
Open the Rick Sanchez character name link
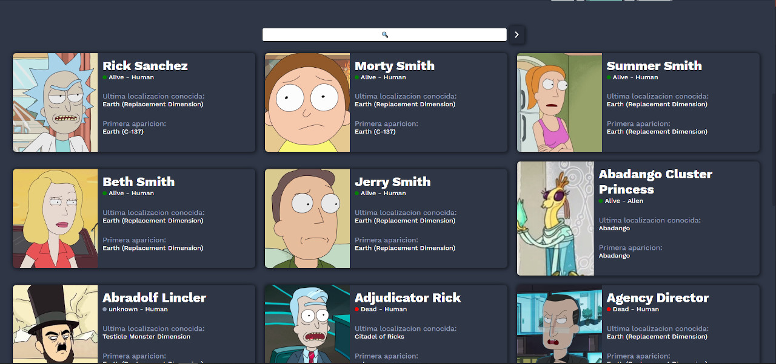[x=146, y=65]
